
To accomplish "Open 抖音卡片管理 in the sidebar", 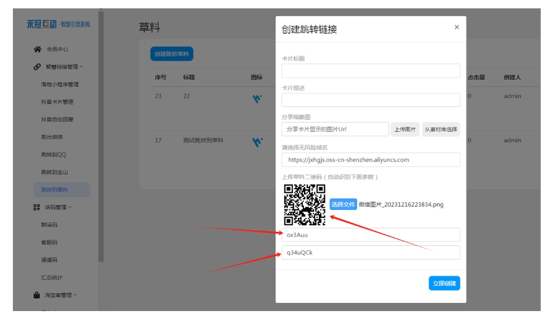I will (57, 102).
